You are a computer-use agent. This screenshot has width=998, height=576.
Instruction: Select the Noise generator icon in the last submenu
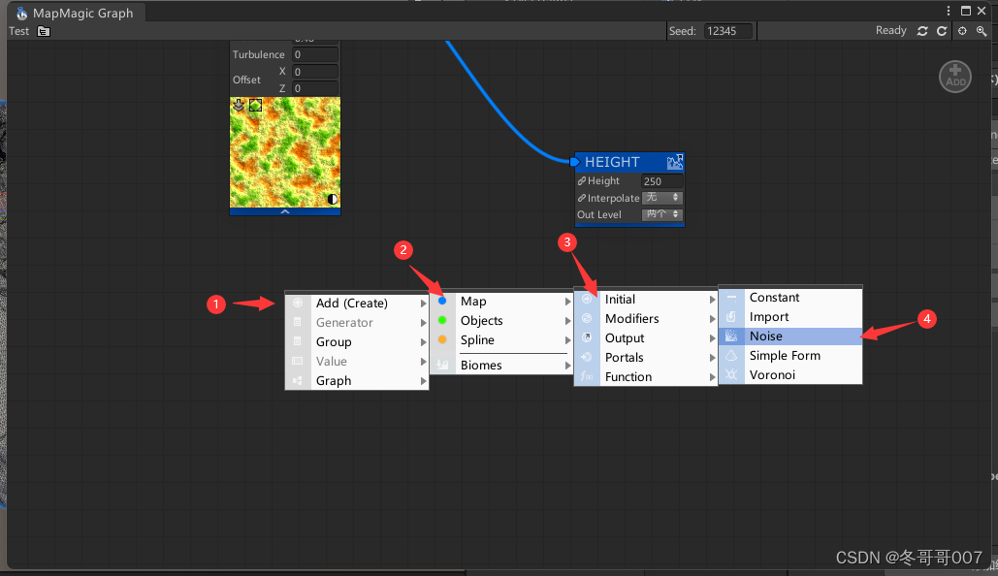coord(730,336)
